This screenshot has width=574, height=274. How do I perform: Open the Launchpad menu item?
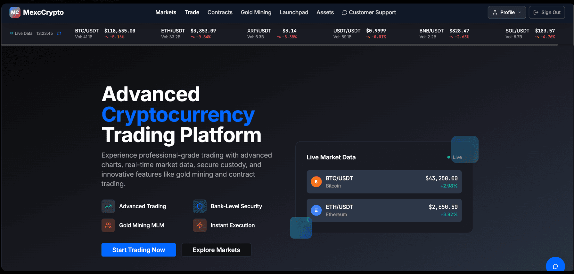pos(294,12)
